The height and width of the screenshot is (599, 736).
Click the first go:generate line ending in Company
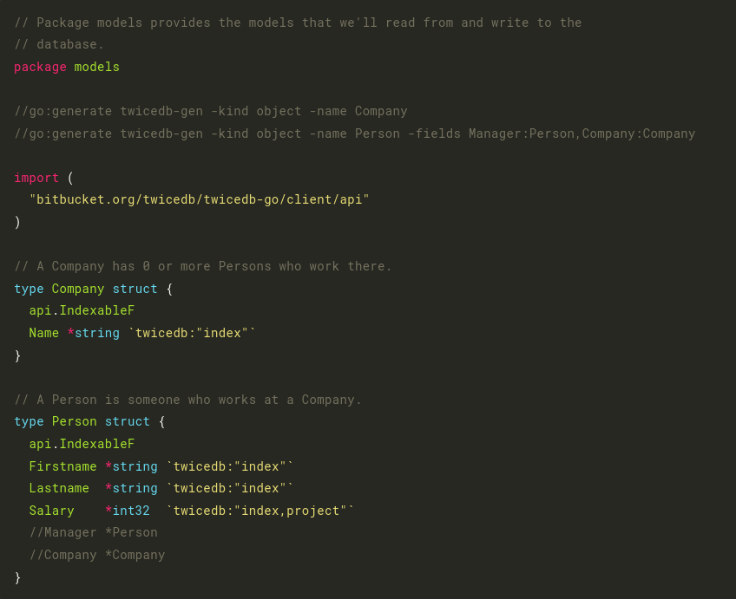(x=211, y=111)
